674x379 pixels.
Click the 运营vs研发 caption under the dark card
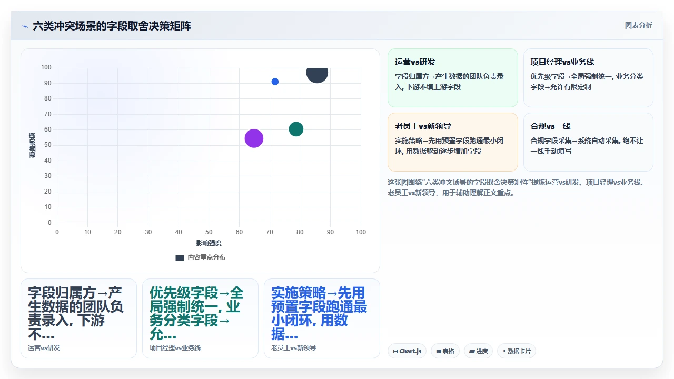44,348
